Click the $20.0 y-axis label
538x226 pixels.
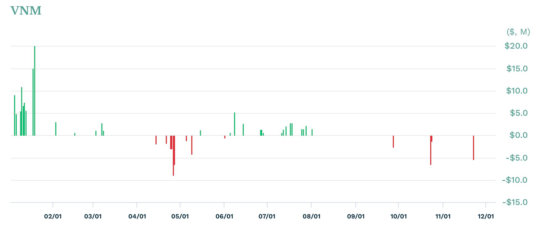coord(516,46)
